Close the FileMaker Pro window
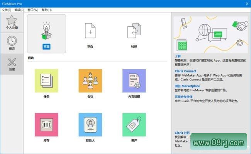This screenshot has height=154, width=251. [247, 4]
